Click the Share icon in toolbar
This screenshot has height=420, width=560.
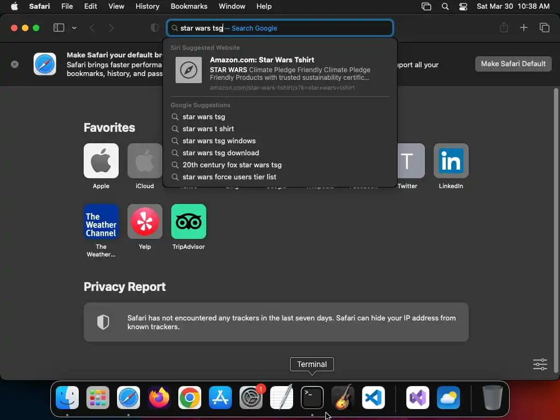[504, 27]
